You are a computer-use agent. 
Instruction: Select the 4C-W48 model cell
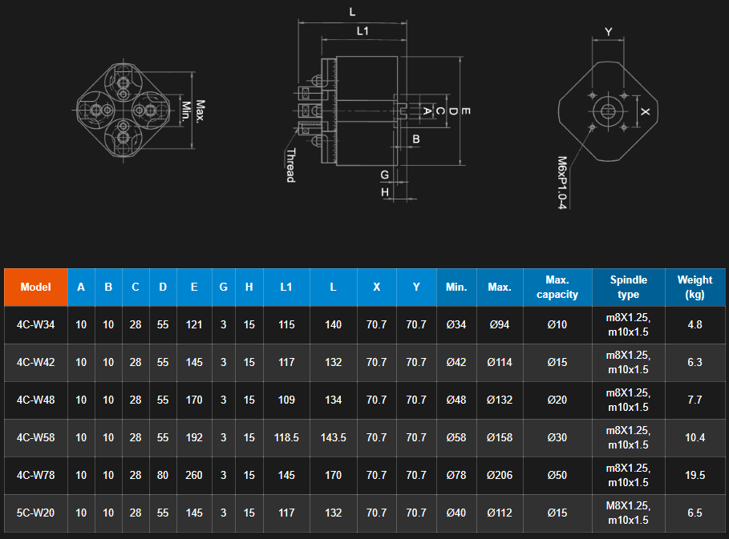tap(35, 400)
